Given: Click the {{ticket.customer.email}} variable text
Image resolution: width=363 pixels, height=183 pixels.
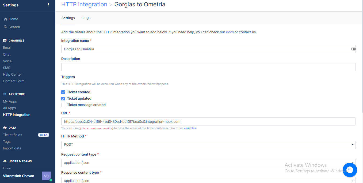Looking at the screenshot, I should 96,128.
